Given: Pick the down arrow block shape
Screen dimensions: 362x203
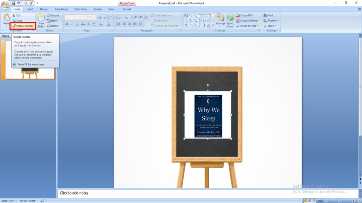Looking at the screenshot, I should click(x=204, y=20).
